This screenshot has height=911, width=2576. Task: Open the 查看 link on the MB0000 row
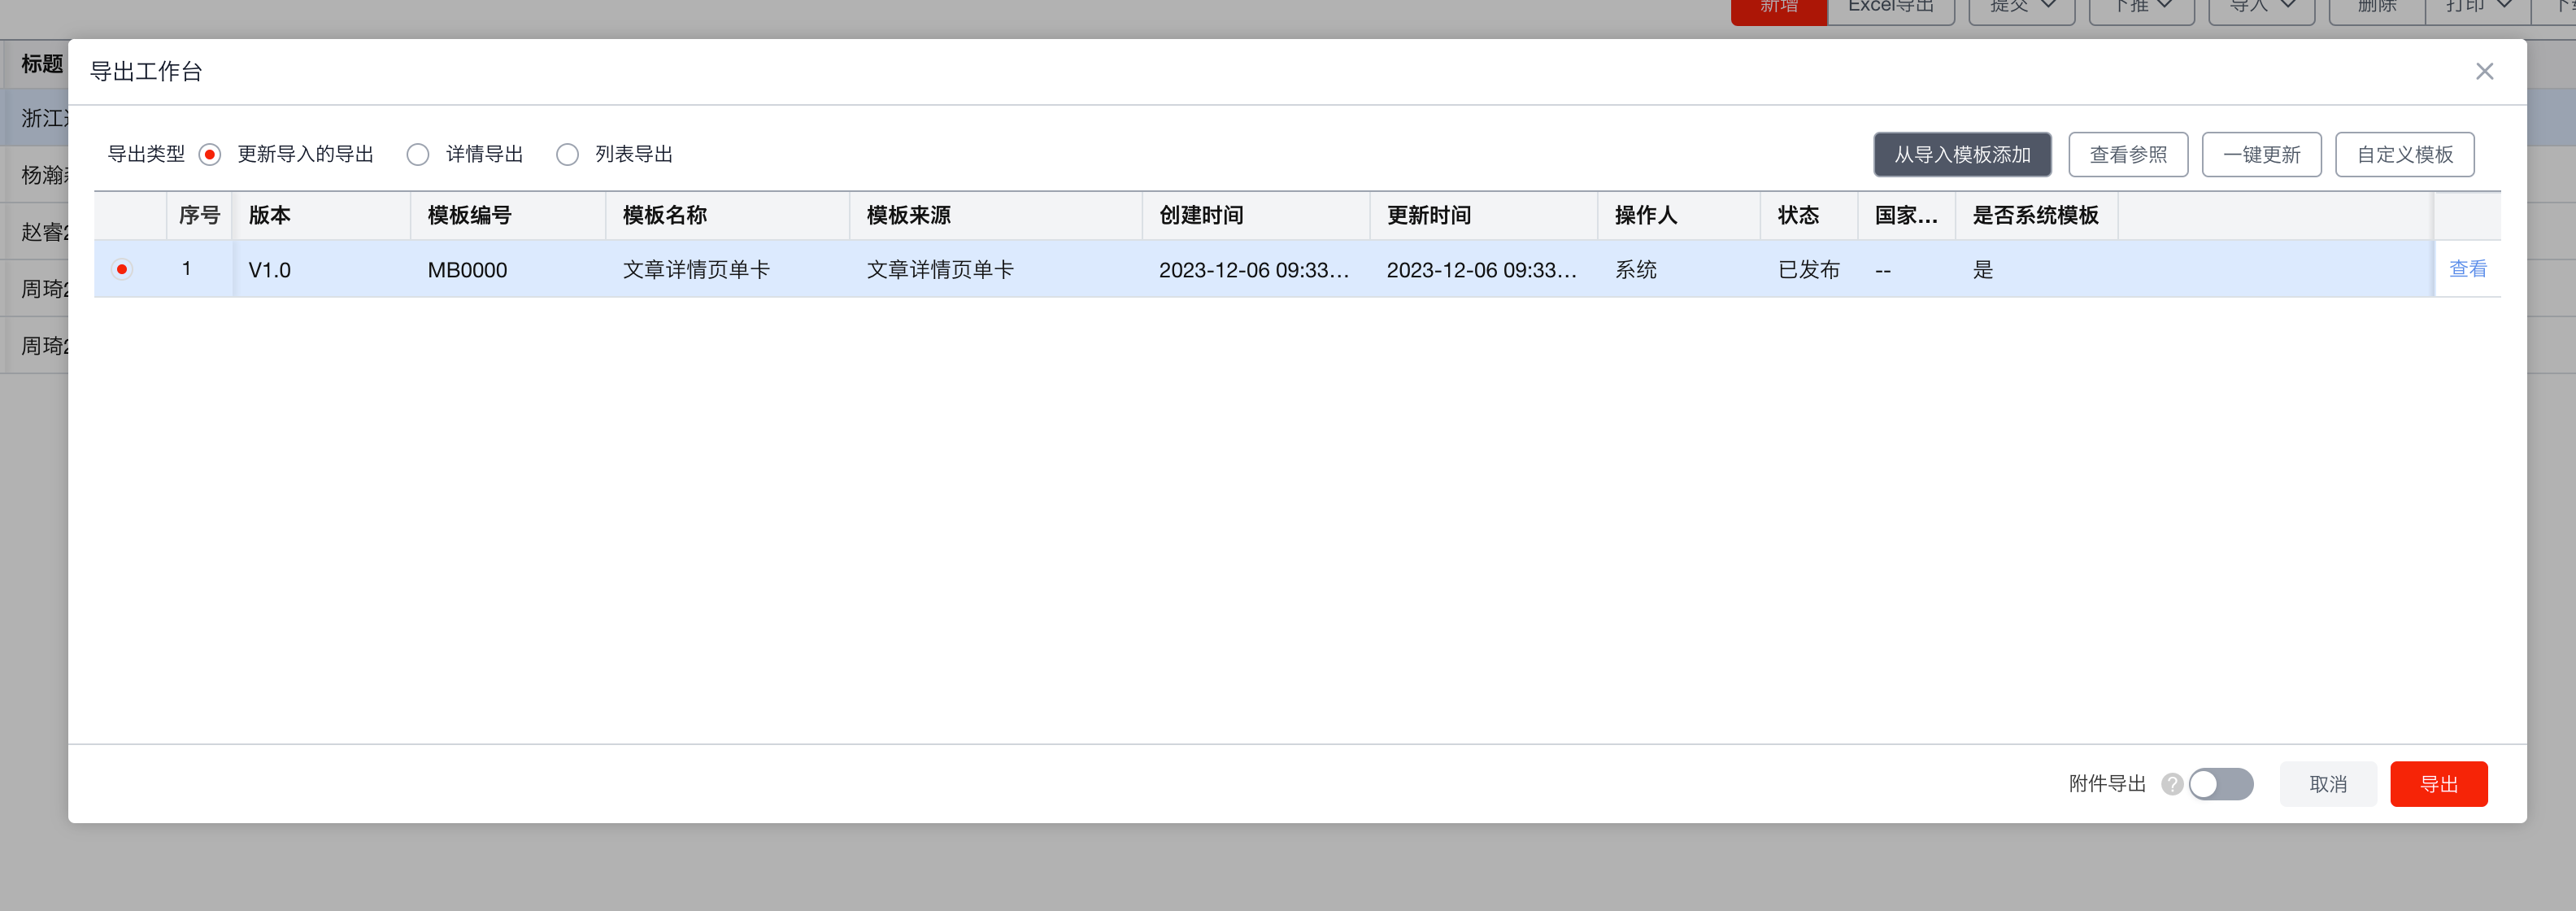coord(2467,268)
